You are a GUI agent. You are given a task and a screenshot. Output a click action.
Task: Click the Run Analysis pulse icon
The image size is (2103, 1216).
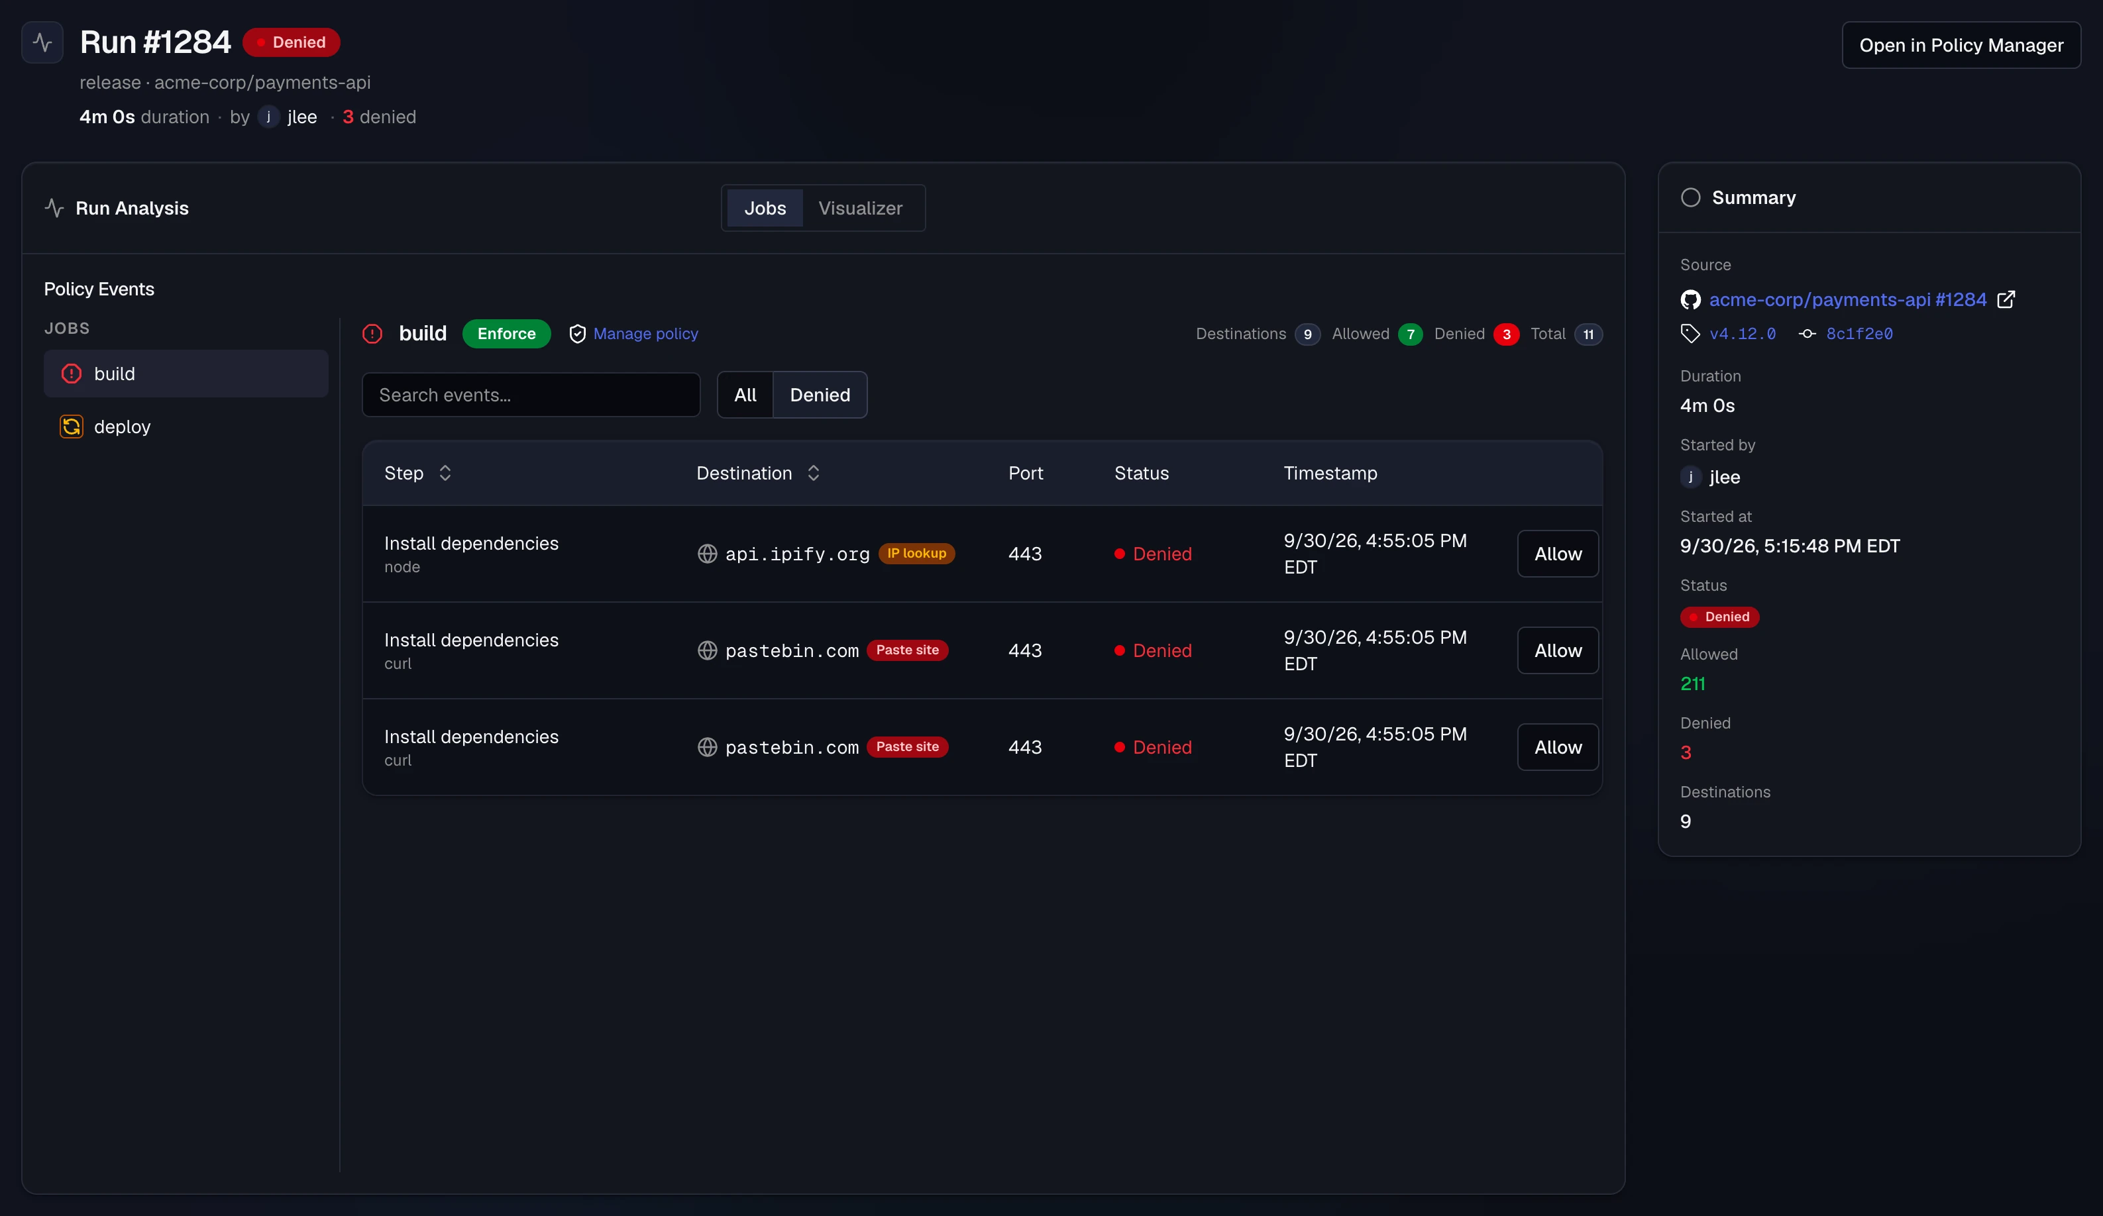click(54, 208)
